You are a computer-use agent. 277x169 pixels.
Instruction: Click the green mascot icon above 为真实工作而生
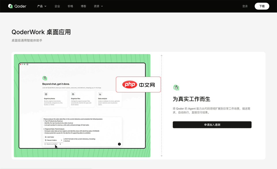176,88
